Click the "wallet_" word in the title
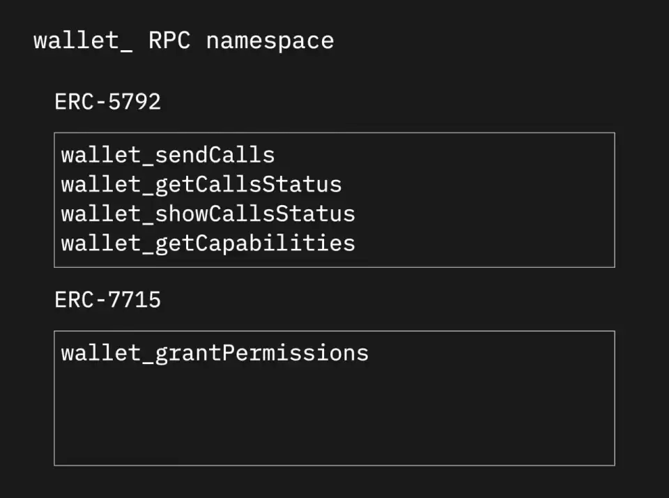This screenshot has height=498, width=669. (77, 40)
